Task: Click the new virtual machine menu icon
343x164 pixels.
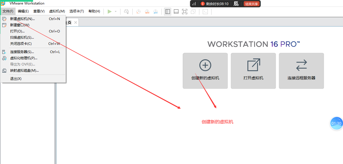Action: pyautogui.click(x=4, y=19)
